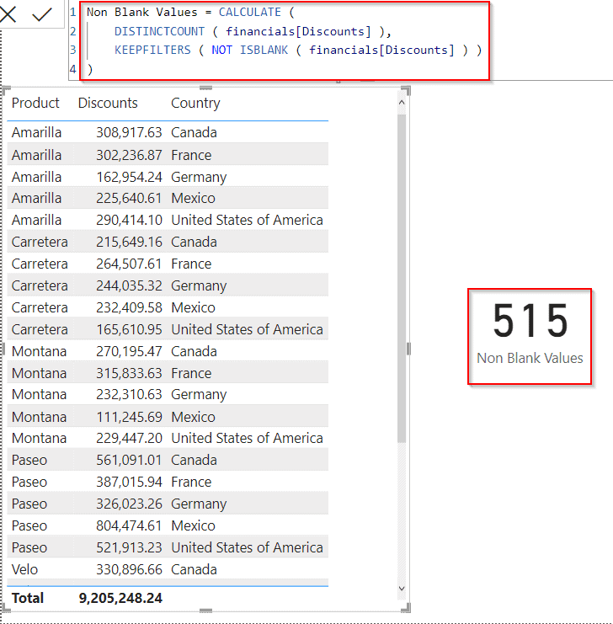The height and width of the screenshot is (624, 613).
Task: Select the 330,896.66 discount cell
Action: tap(129, 569)
